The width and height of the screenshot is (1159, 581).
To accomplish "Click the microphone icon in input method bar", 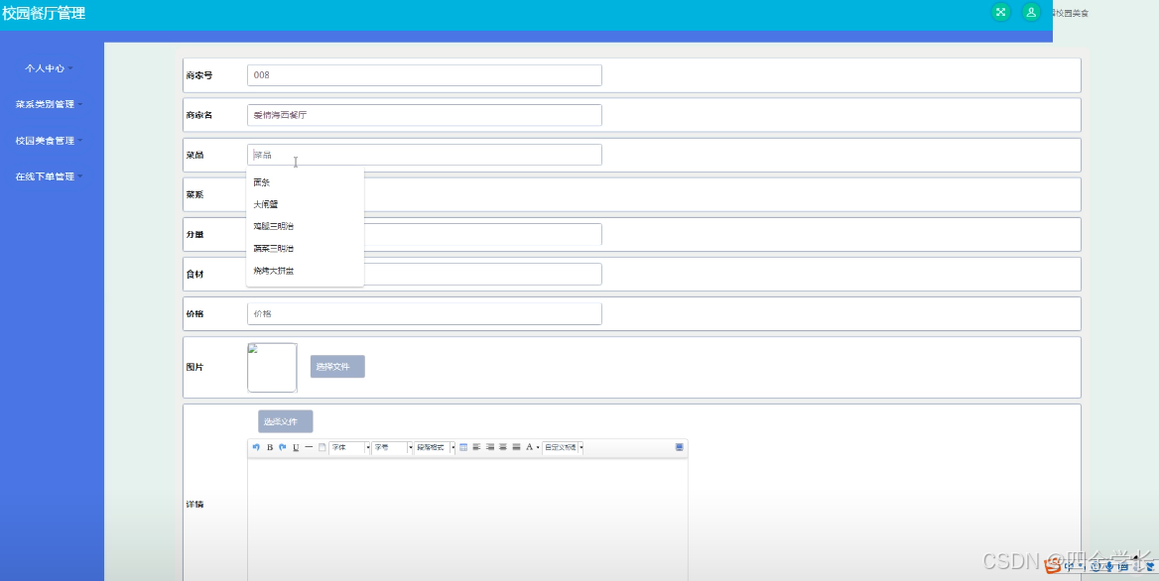I will 1109,567.
